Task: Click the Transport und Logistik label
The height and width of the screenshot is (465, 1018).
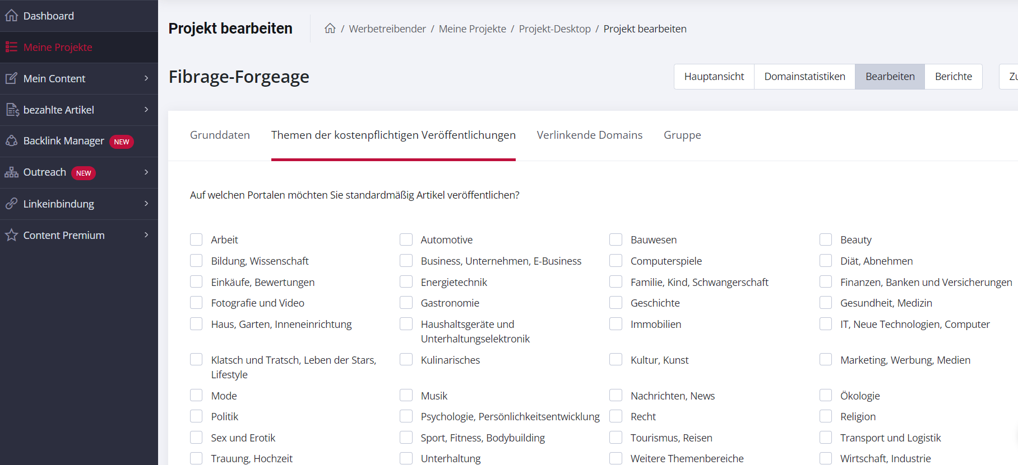Action: (x=891, y=438)
